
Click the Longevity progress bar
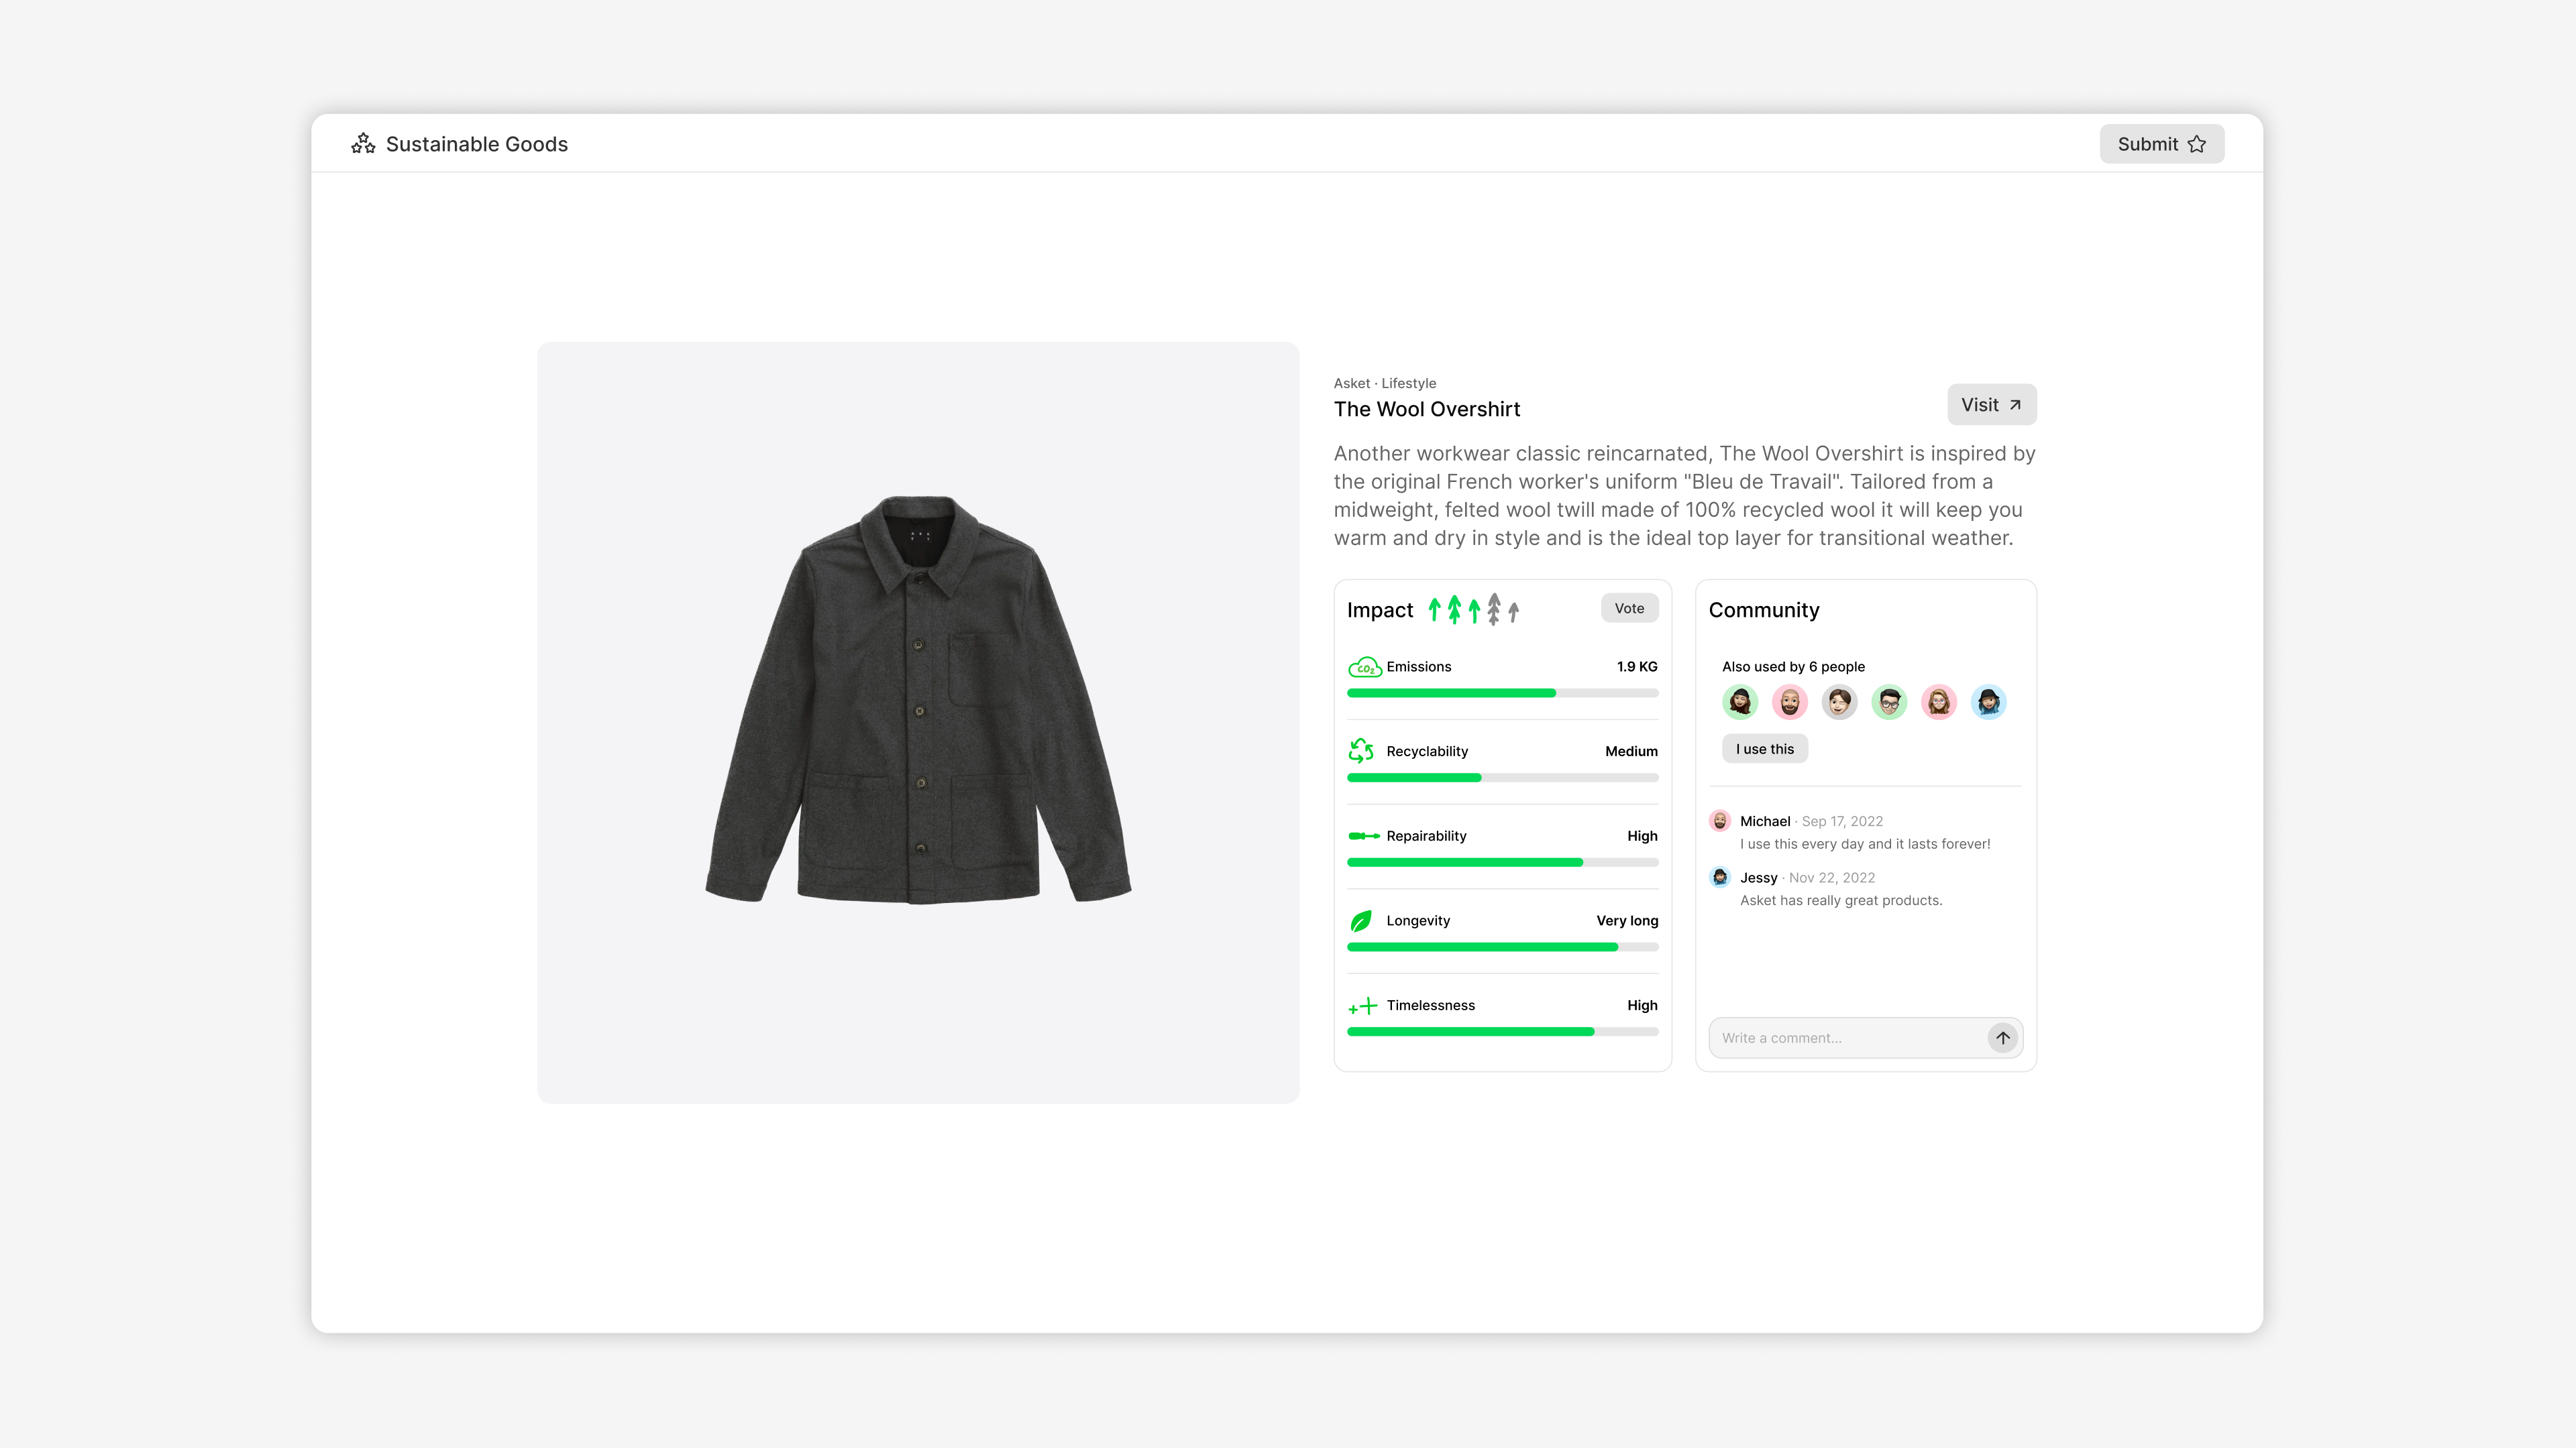1502,947
